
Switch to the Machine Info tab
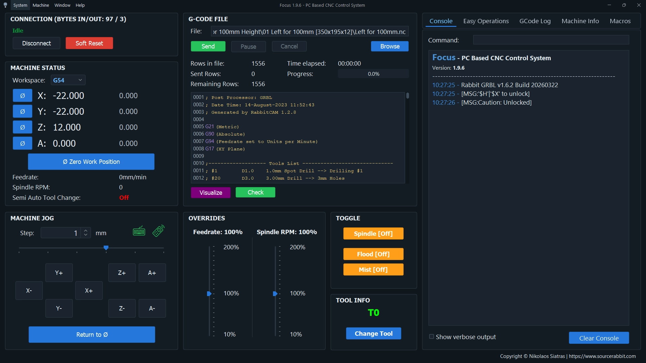coord(580,21)
